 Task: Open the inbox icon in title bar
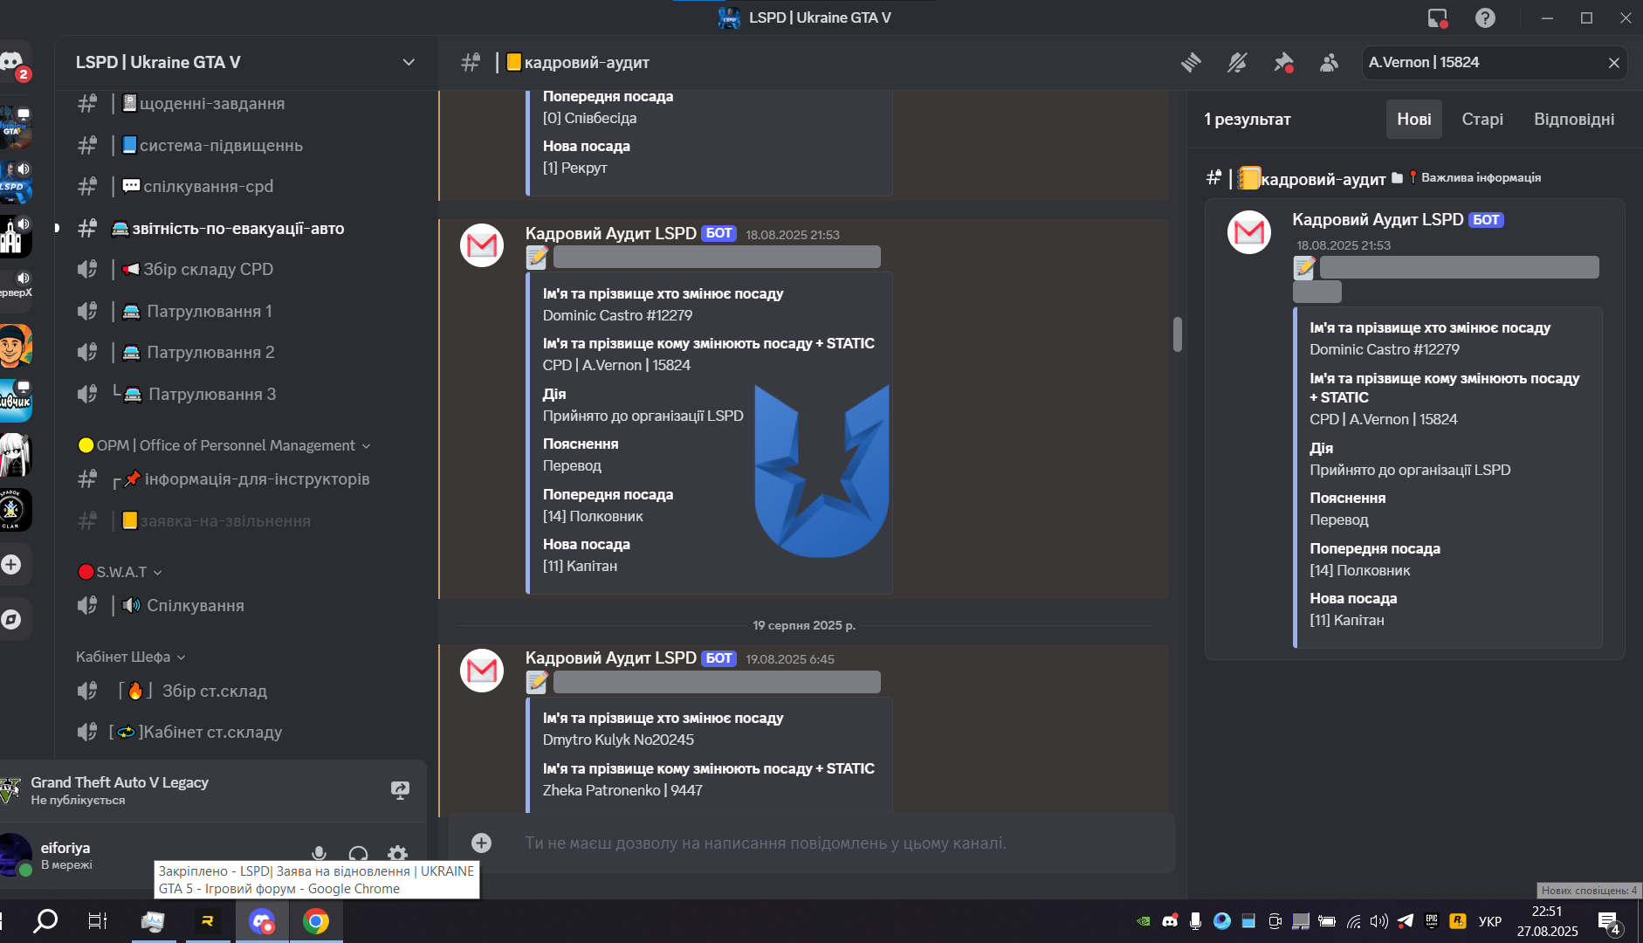[1437, 17]
